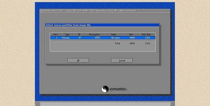Select the Type column header

(67, 34)
